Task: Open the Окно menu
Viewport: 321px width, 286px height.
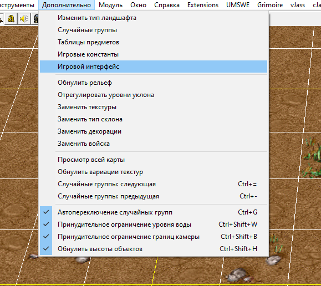Action: (x=138, y=5)
